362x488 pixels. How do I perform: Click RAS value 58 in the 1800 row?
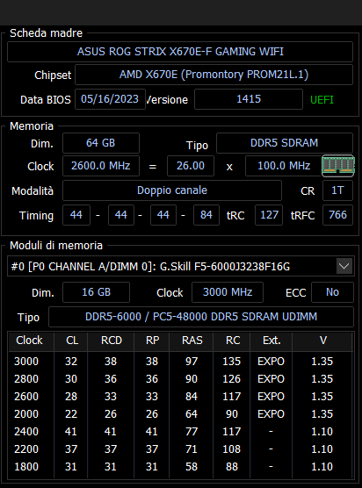click(192, 467)
